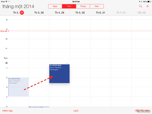The height and width of the screenshot is (114, 152).
Task: Select day header Th 7, 01
Action: click(121, 13)
